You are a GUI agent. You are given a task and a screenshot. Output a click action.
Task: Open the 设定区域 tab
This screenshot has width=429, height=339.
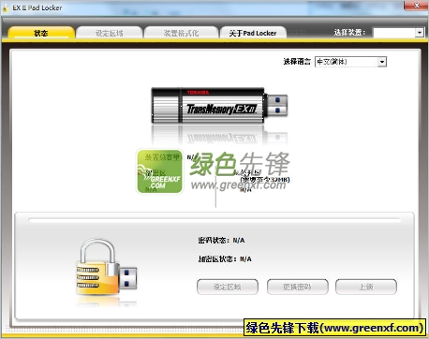[110, 33]
